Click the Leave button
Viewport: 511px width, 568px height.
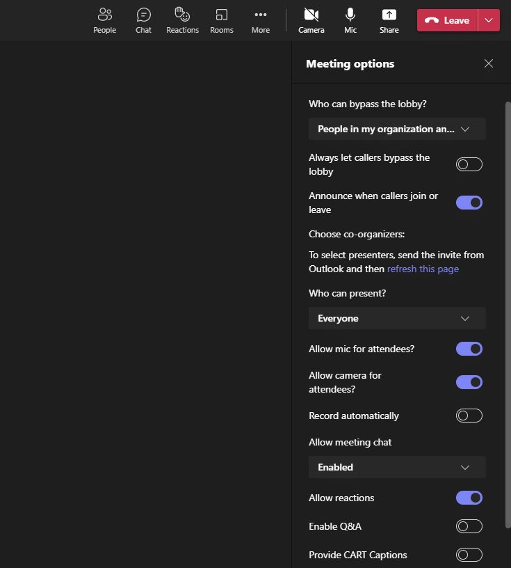click(x=447, y=20)
